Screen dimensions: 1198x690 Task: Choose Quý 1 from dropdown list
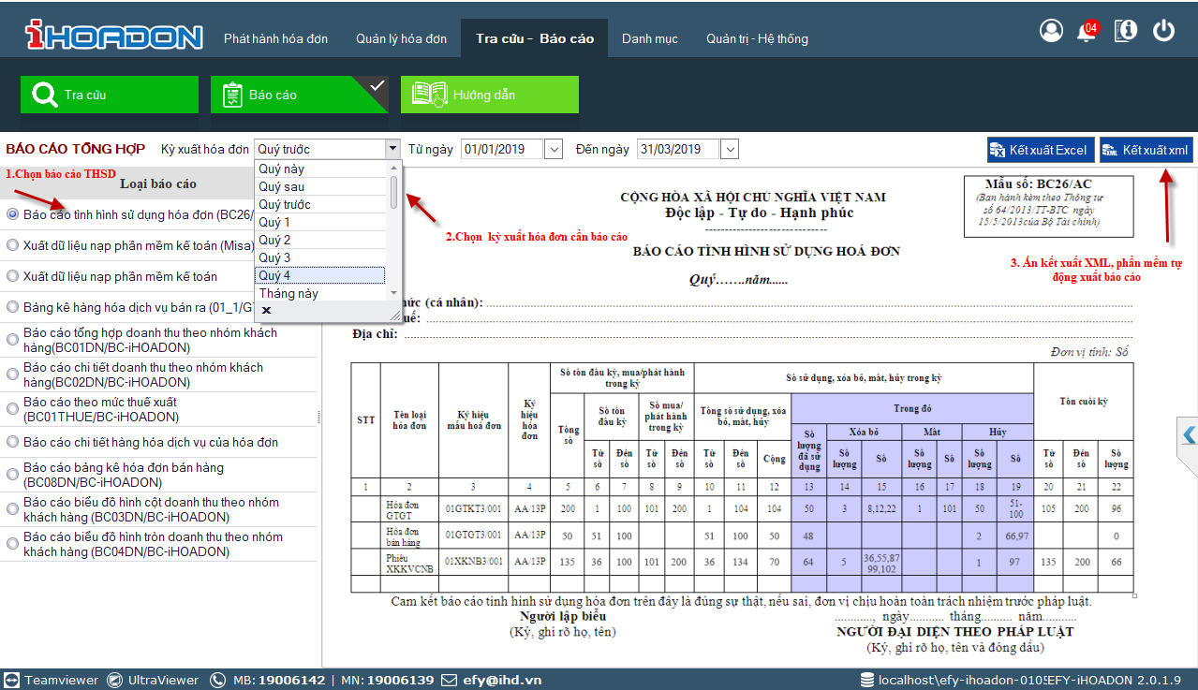pyautogui.click(x=321, y=223)
